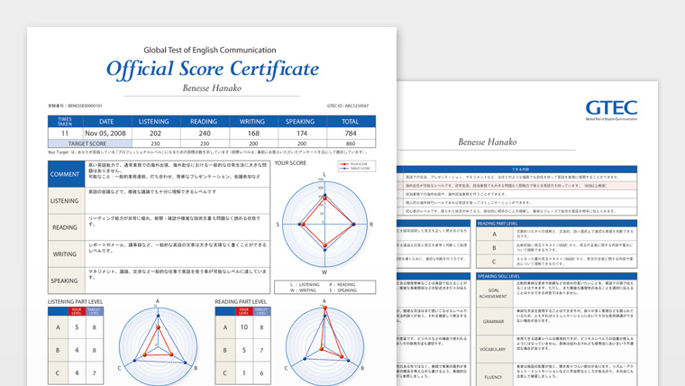Click the "YOUR SCORE" heading

[x=290, y=163]
